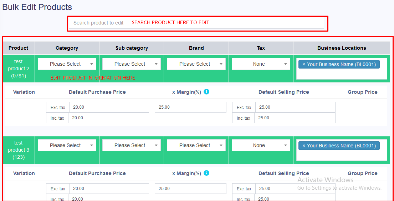The width and height of the screenshot is (394, 201).
Task: Click the Search product to edit field
Action: [x=196, y=23]
